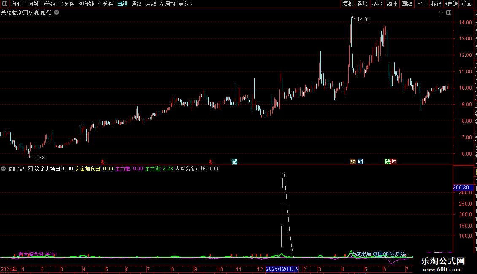
Task: Expand the 更多 periods menu
Action: pos(185,4)
